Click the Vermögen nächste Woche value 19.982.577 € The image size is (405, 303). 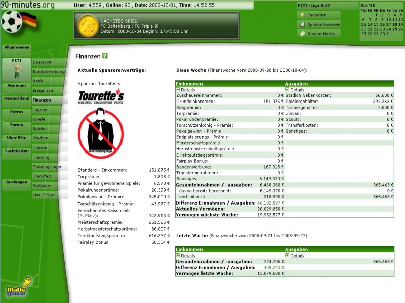tap(270, 215)
